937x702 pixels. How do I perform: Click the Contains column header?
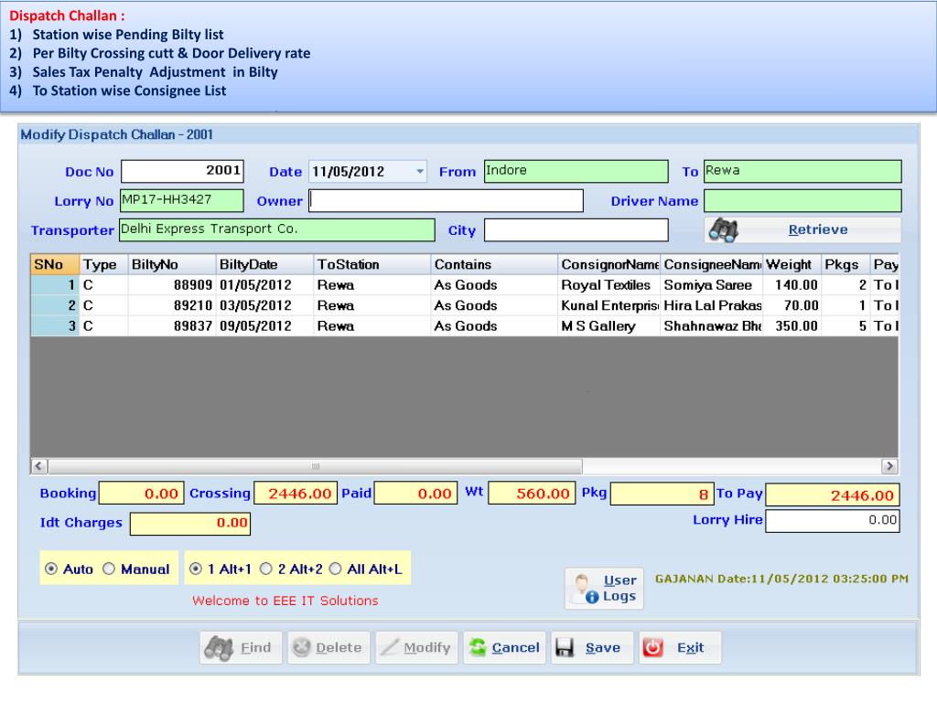(494, 264)
